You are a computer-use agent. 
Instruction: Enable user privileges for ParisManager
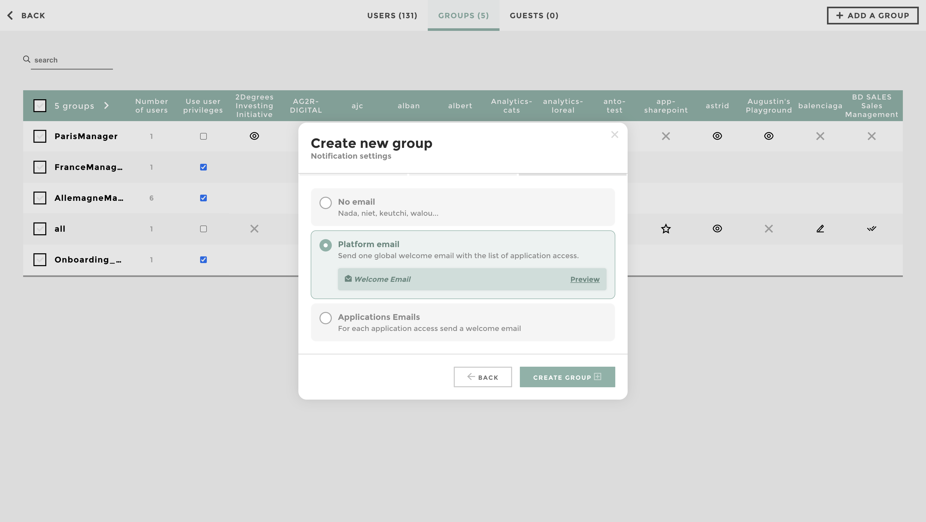[x=203, y=136]
